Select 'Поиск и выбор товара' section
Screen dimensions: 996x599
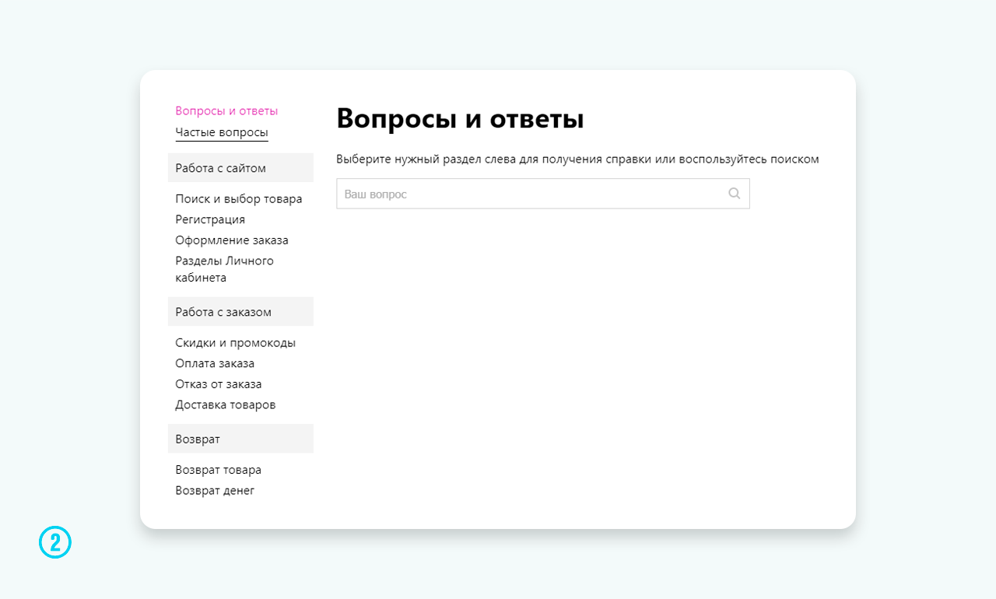239,199
